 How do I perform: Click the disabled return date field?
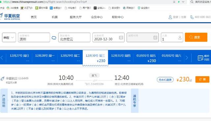pyautogui.click(x=143, y=37)
